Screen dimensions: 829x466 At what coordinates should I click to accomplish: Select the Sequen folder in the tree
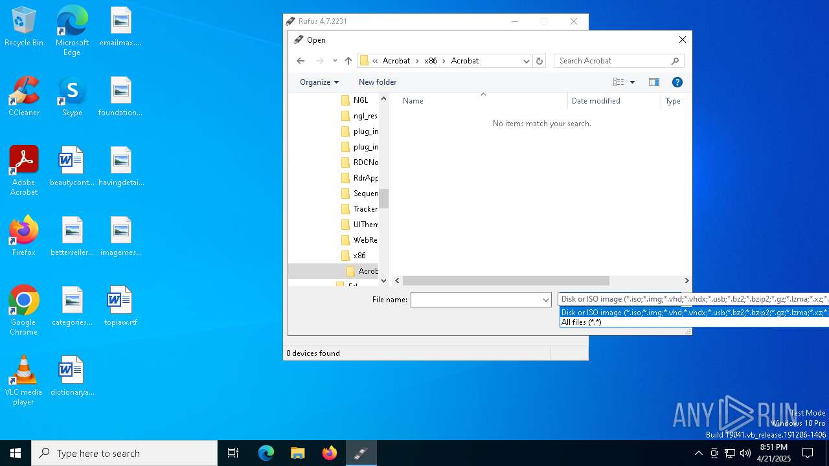359,194
